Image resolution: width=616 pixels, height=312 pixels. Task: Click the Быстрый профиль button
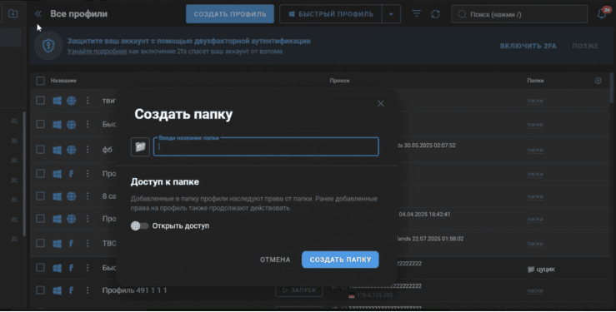coord(331,14)
